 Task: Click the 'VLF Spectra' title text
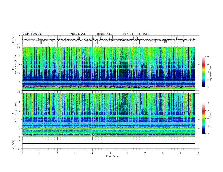(32, 34)
